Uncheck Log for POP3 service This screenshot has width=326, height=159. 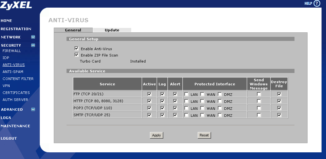(162, 108)
